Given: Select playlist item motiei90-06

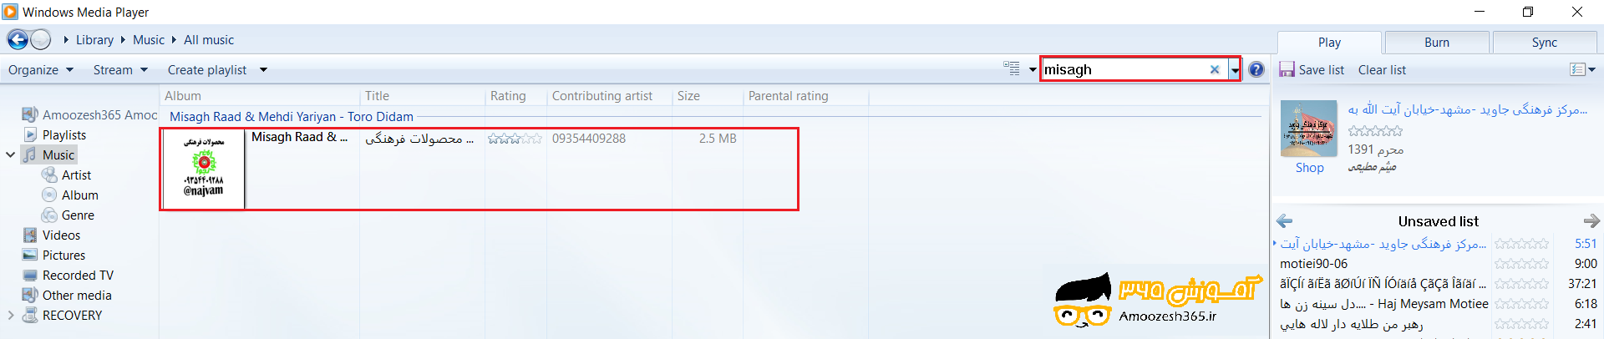Looking at the screenshot, I should coord(1313,264).
